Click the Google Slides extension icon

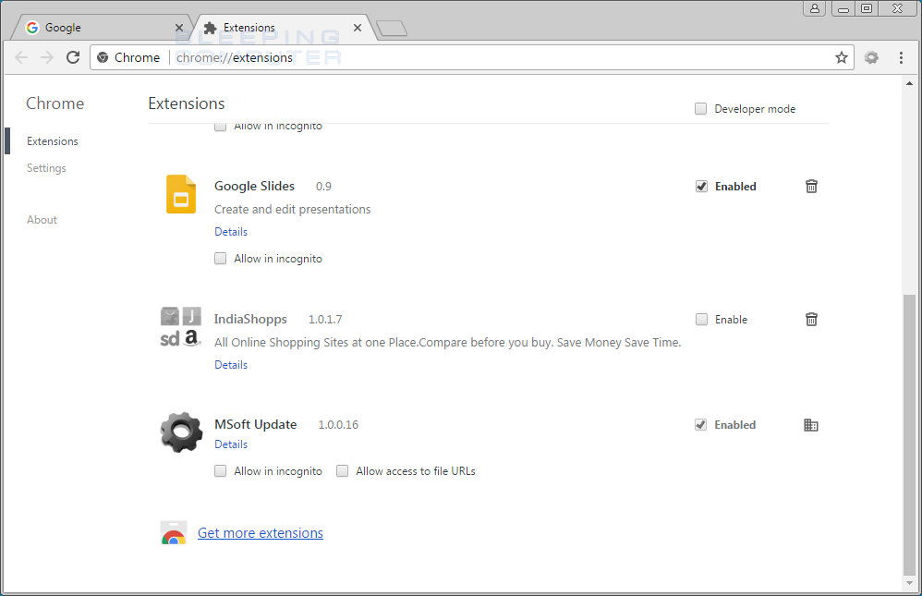coord(181,194)
